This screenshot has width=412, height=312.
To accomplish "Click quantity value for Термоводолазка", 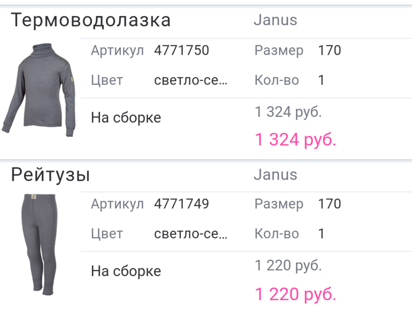I will tap(321, 80).
